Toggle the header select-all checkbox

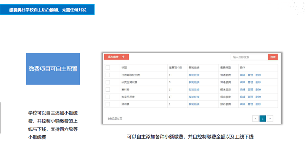[108, 68]
